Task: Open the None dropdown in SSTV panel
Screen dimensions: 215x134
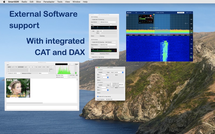Action: point(44,73)
